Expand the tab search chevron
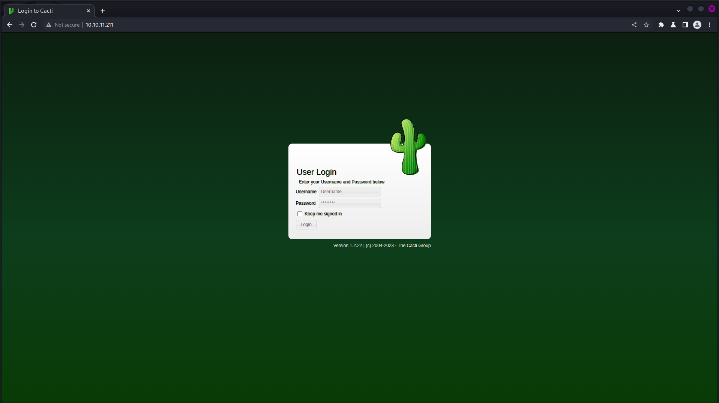Screen dimensions: 719x403 tap(678, 10)
